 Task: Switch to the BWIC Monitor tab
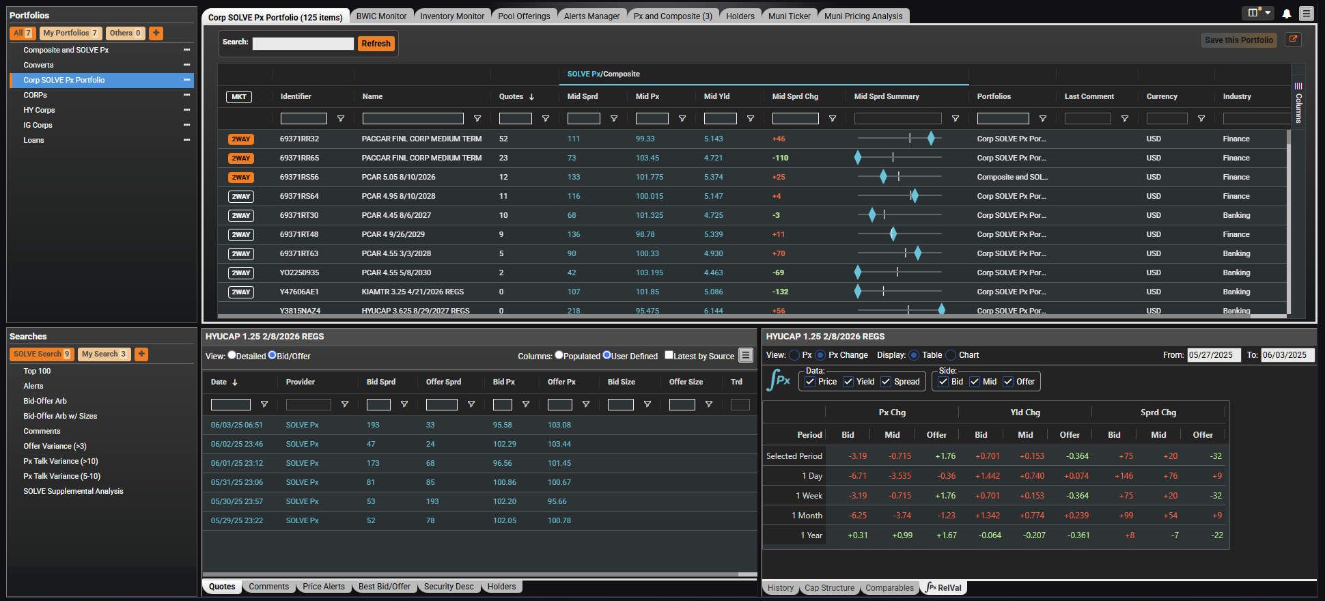click(x=381, y=16)
